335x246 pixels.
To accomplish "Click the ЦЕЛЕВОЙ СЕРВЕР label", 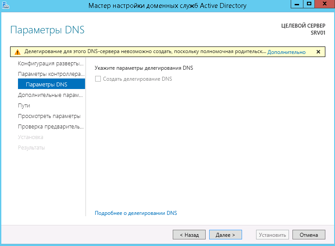I will tap(303, 25).
